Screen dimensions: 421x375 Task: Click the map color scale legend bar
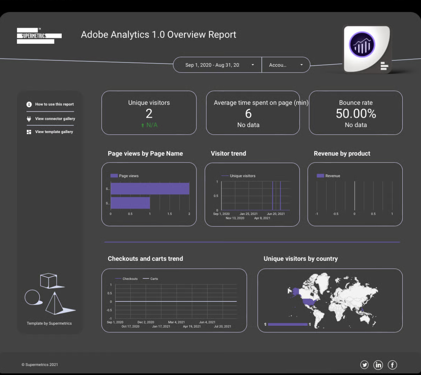click(288, 324)
